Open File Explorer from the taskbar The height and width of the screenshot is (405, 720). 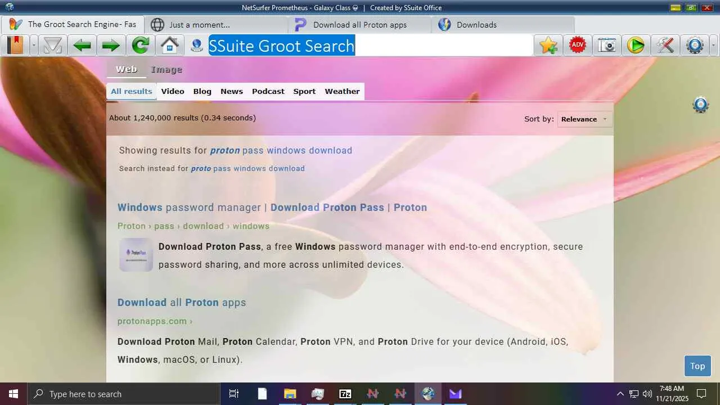pyautogui.click(x=290, y=394)
